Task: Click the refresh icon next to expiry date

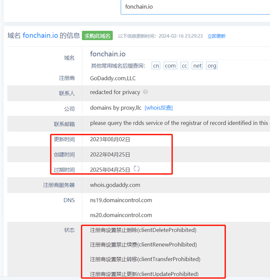Action: click(137, 168)
